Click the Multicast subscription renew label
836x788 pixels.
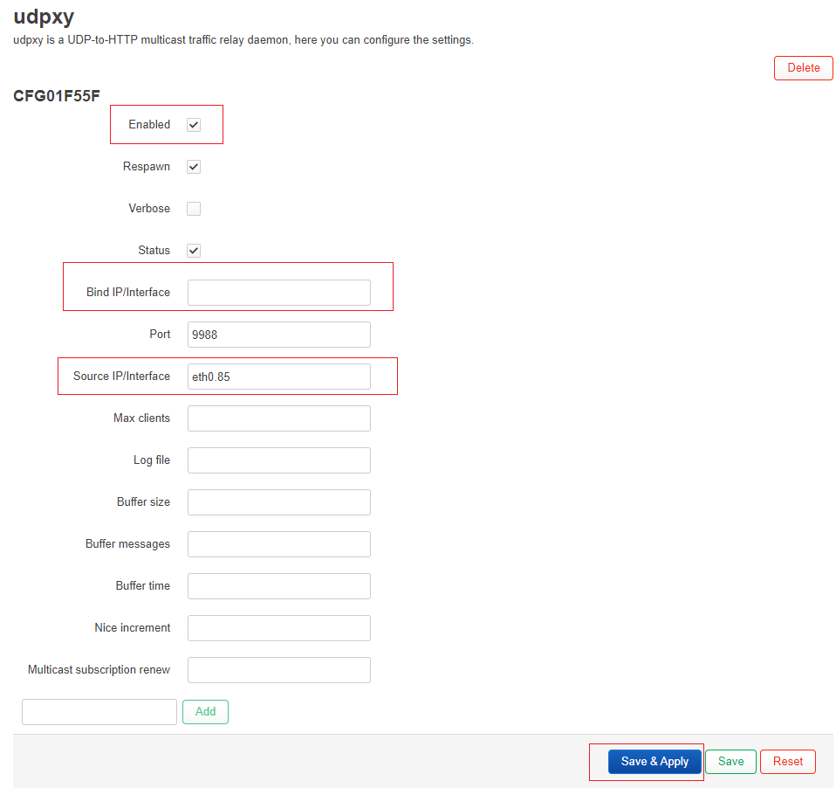pos(99,669)
